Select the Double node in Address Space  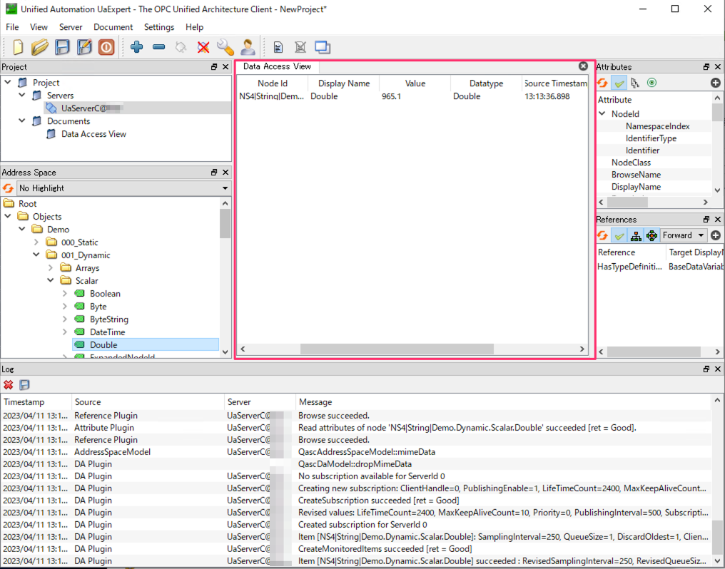(x=104, y=344)
